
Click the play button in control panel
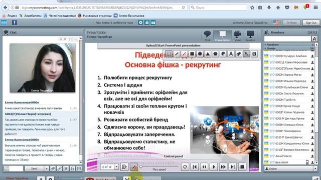214,166
